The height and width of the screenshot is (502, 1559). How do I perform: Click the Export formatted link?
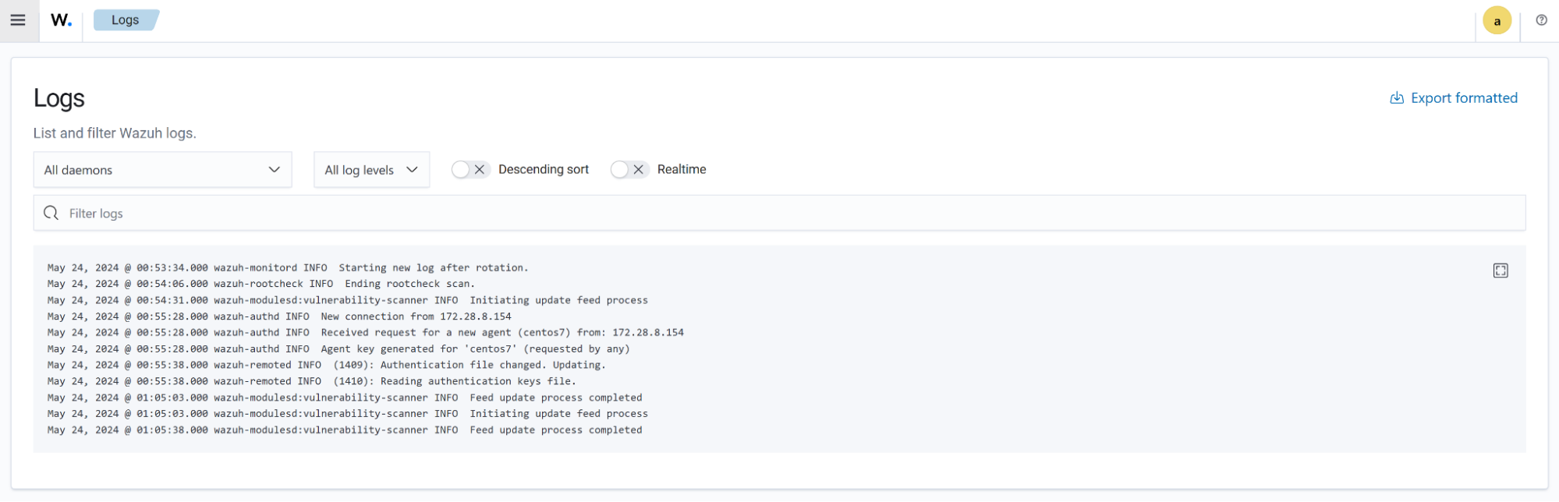pos(1463,98)
